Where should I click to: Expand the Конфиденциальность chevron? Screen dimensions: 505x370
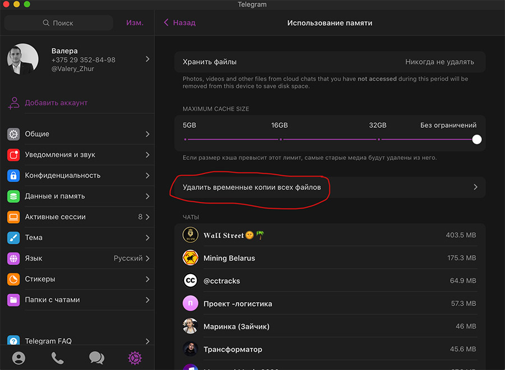point(148,175)
